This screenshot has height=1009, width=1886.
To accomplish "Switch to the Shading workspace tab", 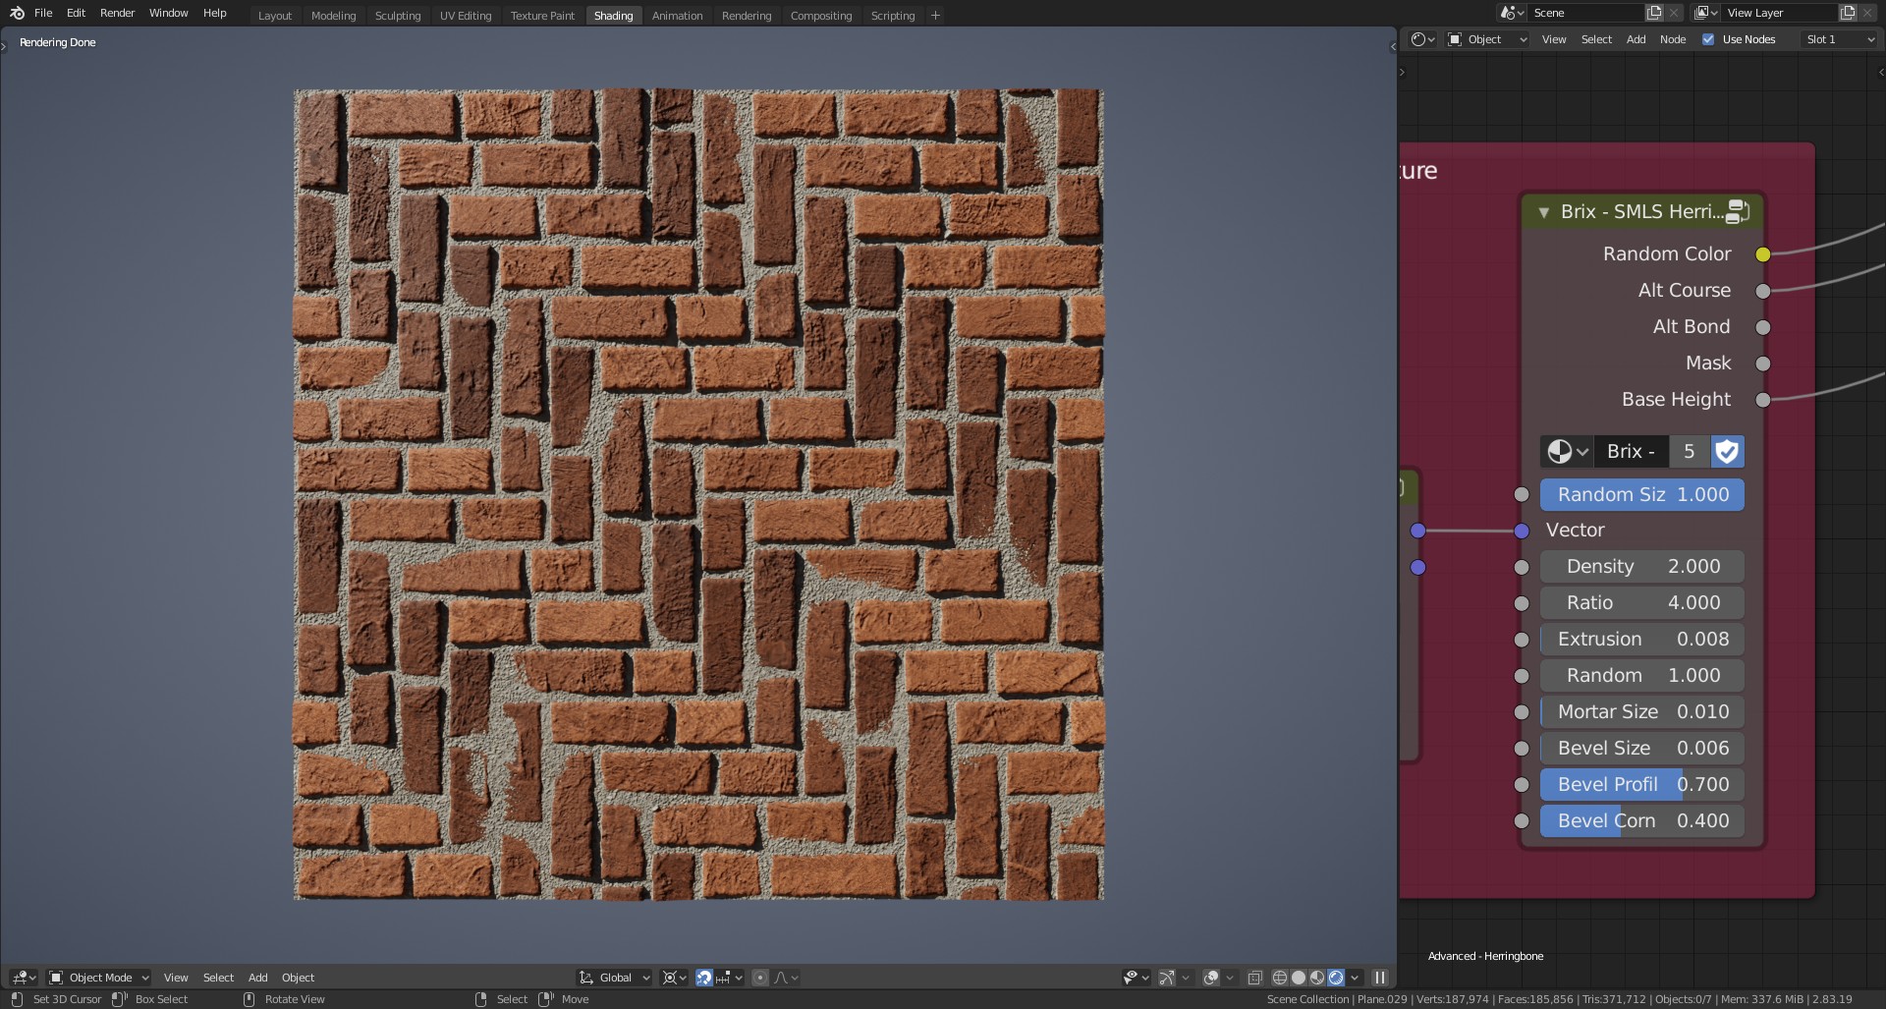I will click(x=612, y=15).
